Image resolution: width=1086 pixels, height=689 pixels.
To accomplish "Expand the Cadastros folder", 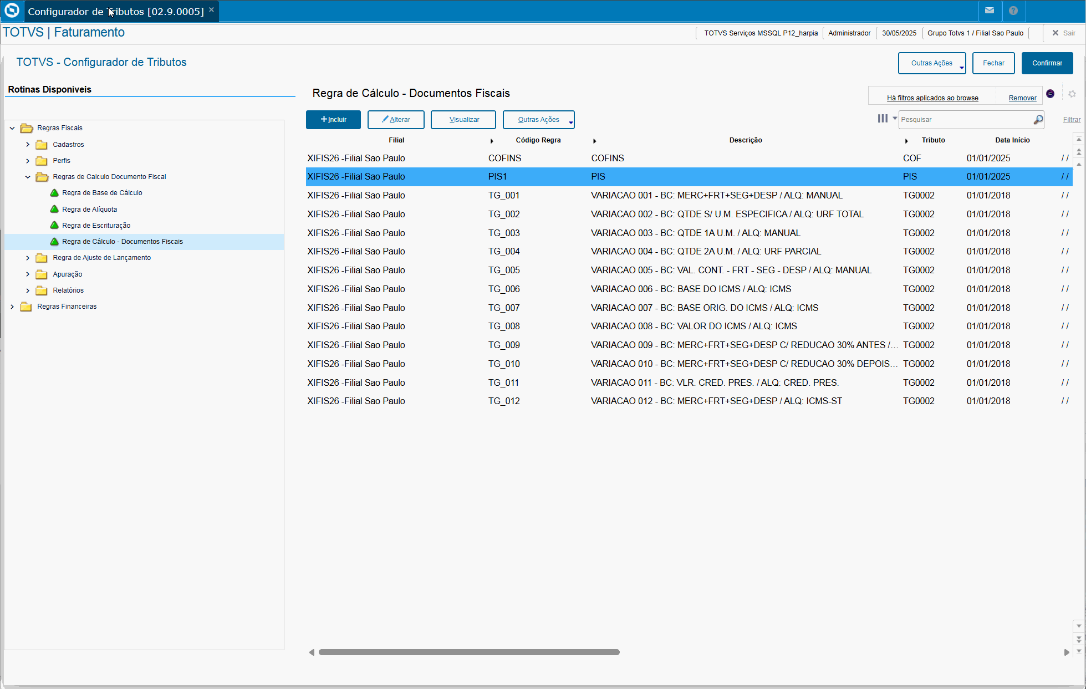I will [x=28, y=145].
